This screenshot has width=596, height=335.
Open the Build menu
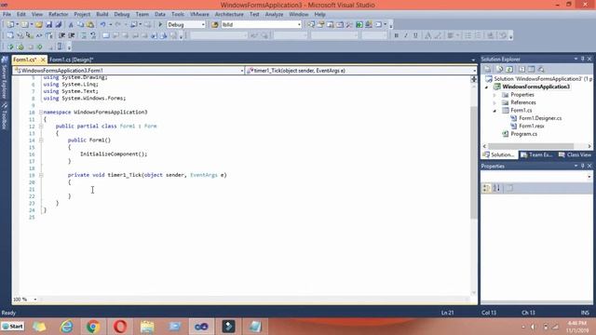coord(102,14)
